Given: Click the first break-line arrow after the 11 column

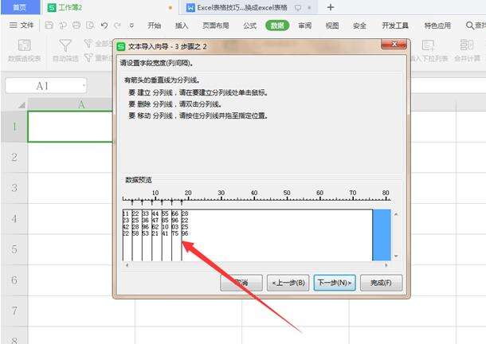Looking at the screenshot, I should (x=132, y=203).
